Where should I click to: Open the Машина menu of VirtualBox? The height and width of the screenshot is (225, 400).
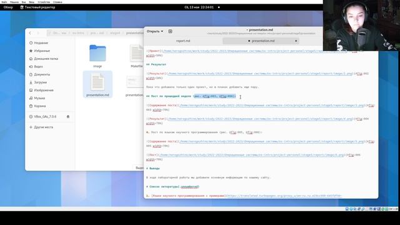(x=14, y=2)
